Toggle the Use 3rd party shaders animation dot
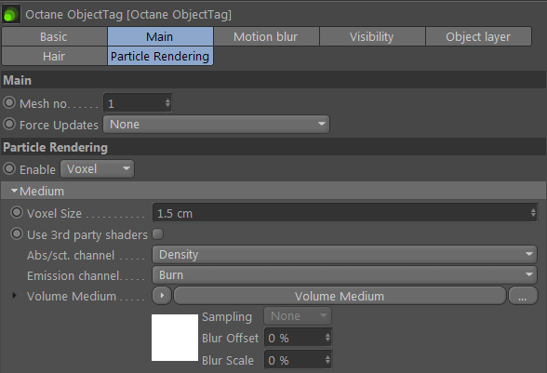This screenshot has width=547, height=373. pyautogui.click(x=17, y=234)
